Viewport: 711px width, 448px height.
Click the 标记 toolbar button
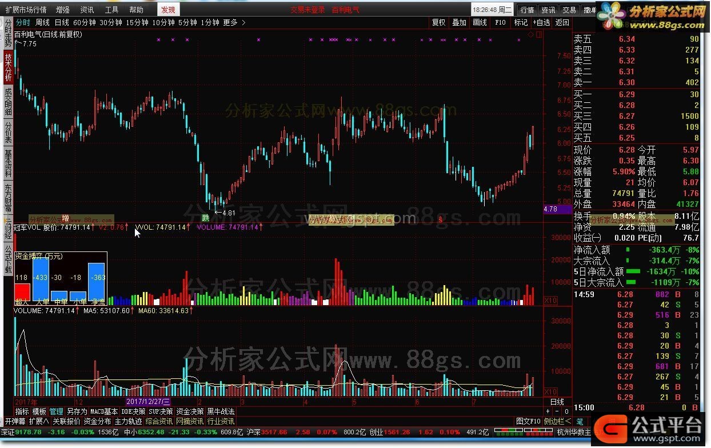521,22
